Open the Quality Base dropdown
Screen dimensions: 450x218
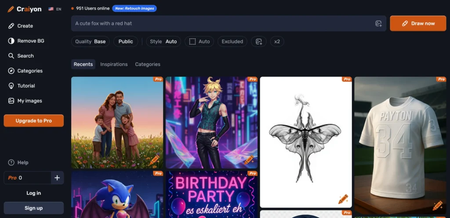point(91,42)
